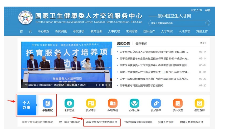The width and height of the screenshot is (229, 133).
Task: Open 护士执业资格考试 link
Action: point(69,122)
